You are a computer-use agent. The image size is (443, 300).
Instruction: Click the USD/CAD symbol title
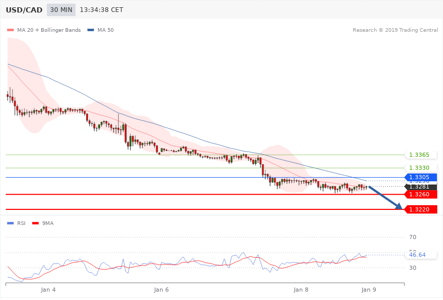pyautogui.click(x=24, y=10)
